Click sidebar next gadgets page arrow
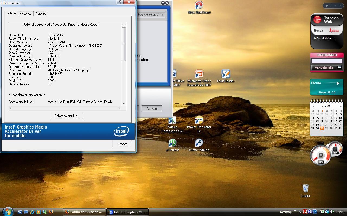Image resolution: width=347 pixels, height=216 pixels. (x=341, y=5)
